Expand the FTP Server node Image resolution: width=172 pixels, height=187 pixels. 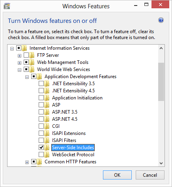pyautogui.click(x=19, y=56)
